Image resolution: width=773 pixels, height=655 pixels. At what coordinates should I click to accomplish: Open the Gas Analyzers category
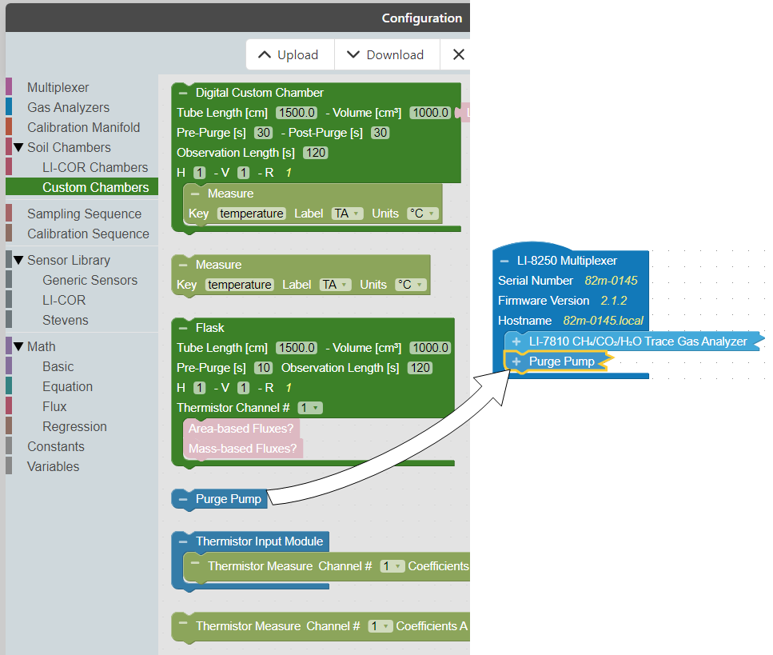(68, 107)
